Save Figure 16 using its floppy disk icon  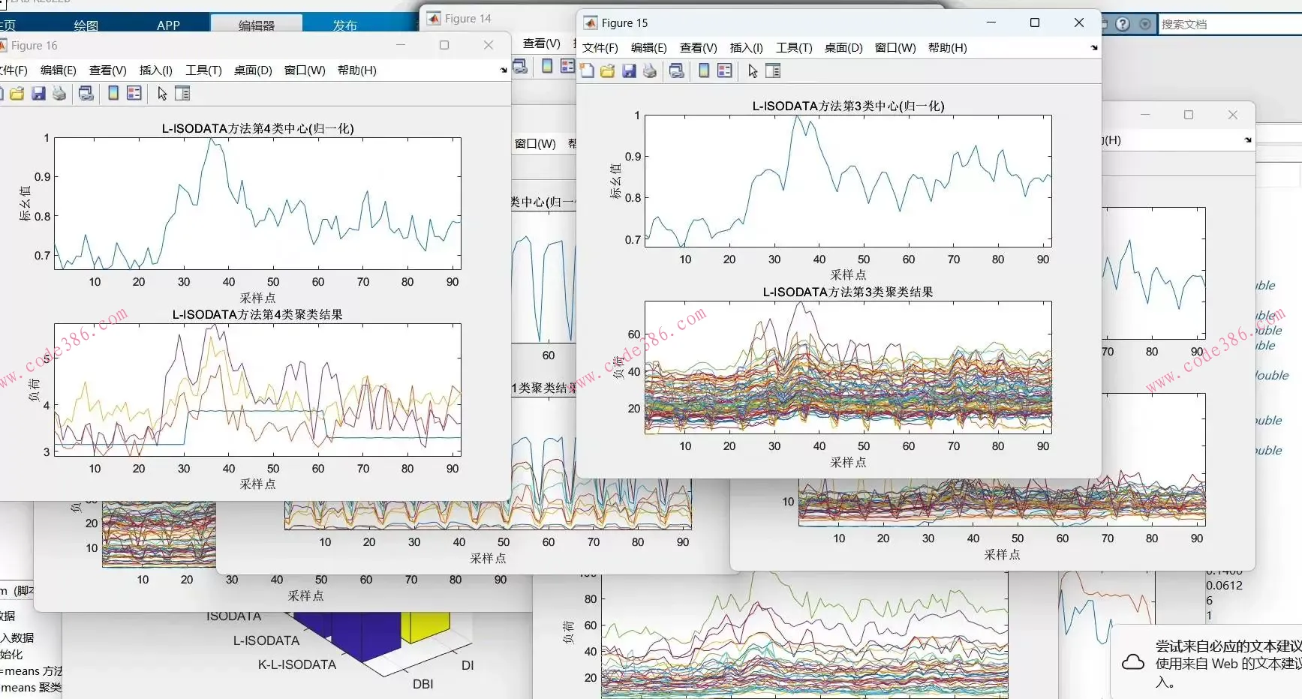click(x=38, y=93)
